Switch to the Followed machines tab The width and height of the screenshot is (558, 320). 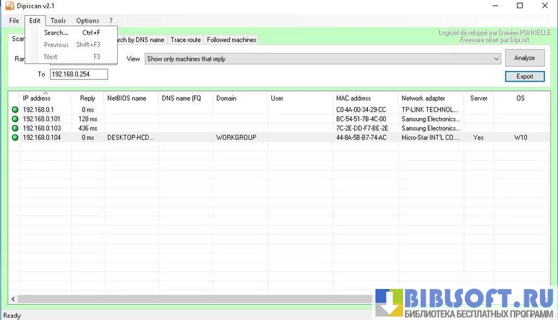pos(231,40)
